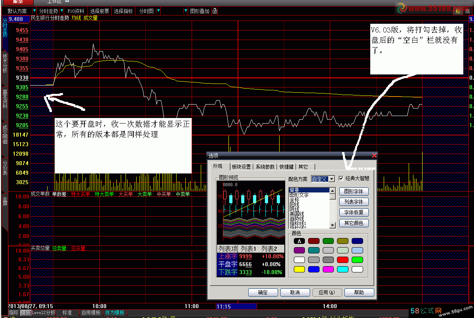This screenshot has width=474, height=318.
Task: Confirm the dialog with 确定
Action: [x=263, y=292]
